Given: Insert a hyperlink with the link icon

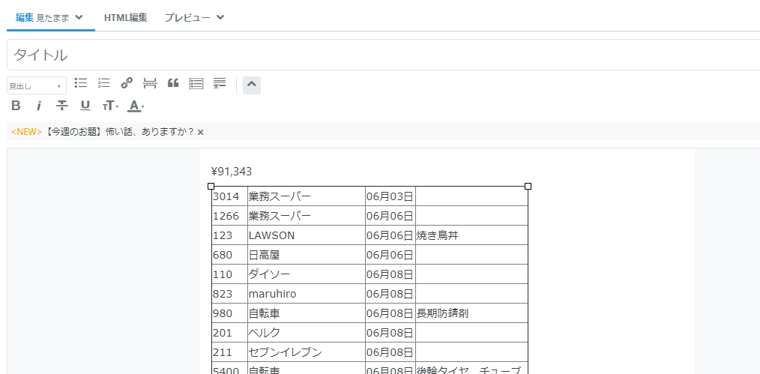Looking at the screenshot, I should pyautogui.click(x=127, y=83).
